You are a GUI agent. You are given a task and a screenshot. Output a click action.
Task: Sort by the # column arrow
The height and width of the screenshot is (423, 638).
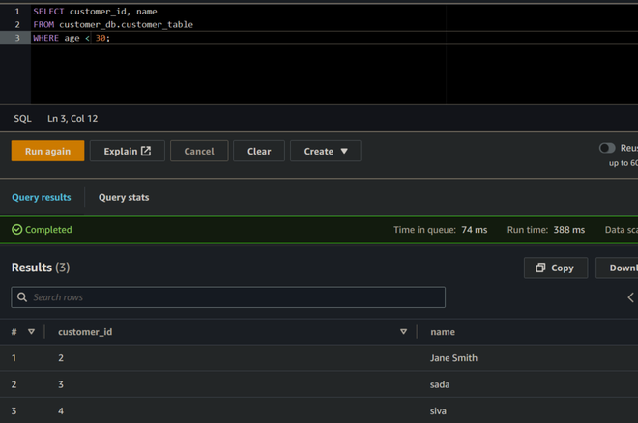coord(31,332)
